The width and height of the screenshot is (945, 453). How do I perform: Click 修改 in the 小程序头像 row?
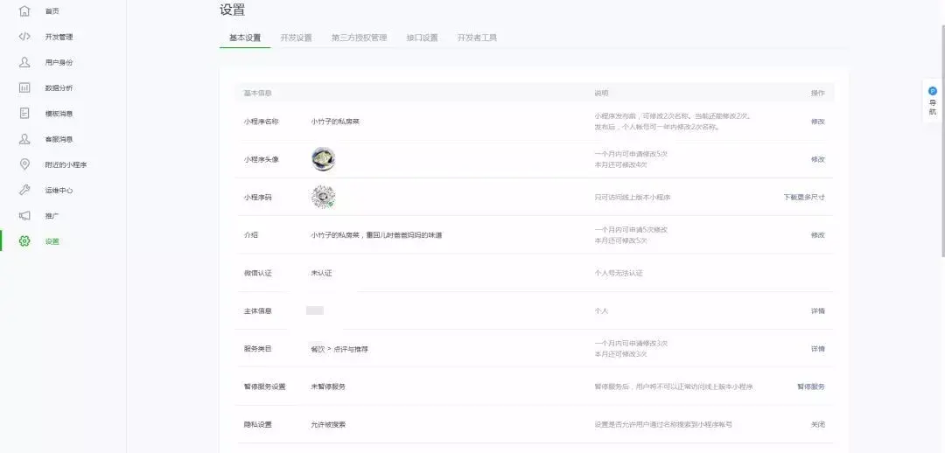point(818,159)
